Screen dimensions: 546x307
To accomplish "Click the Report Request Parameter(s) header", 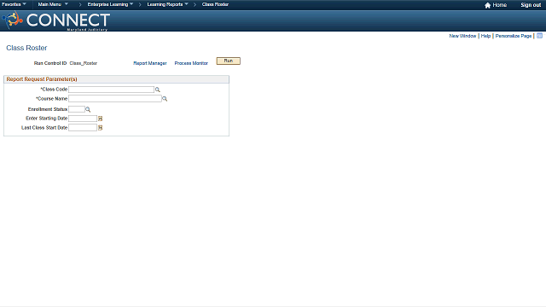I will [42, 79].
